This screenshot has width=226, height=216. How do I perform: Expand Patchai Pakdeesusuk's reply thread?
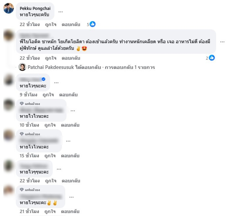91,67
